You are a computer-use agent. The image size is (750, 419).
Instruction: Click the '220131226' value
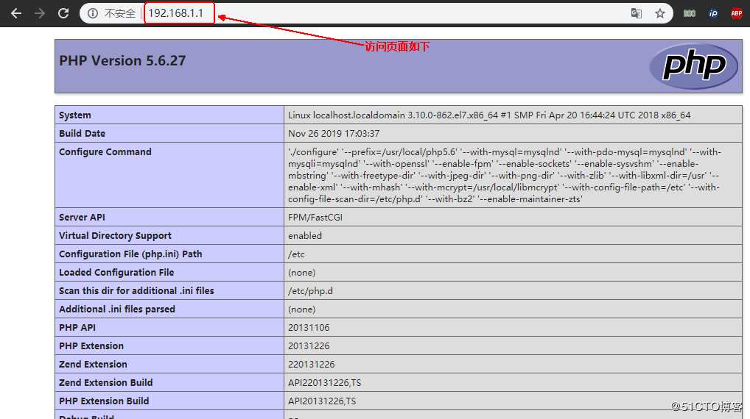(x=312, y=364)
